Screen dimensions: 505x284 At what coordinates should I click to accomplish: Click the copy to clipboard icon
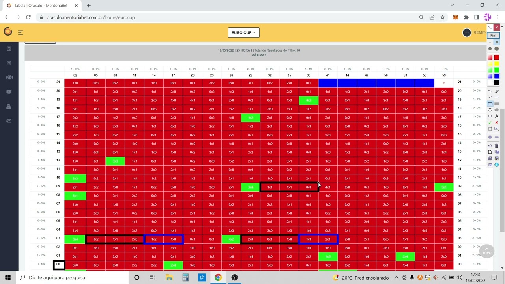[496, 152]
